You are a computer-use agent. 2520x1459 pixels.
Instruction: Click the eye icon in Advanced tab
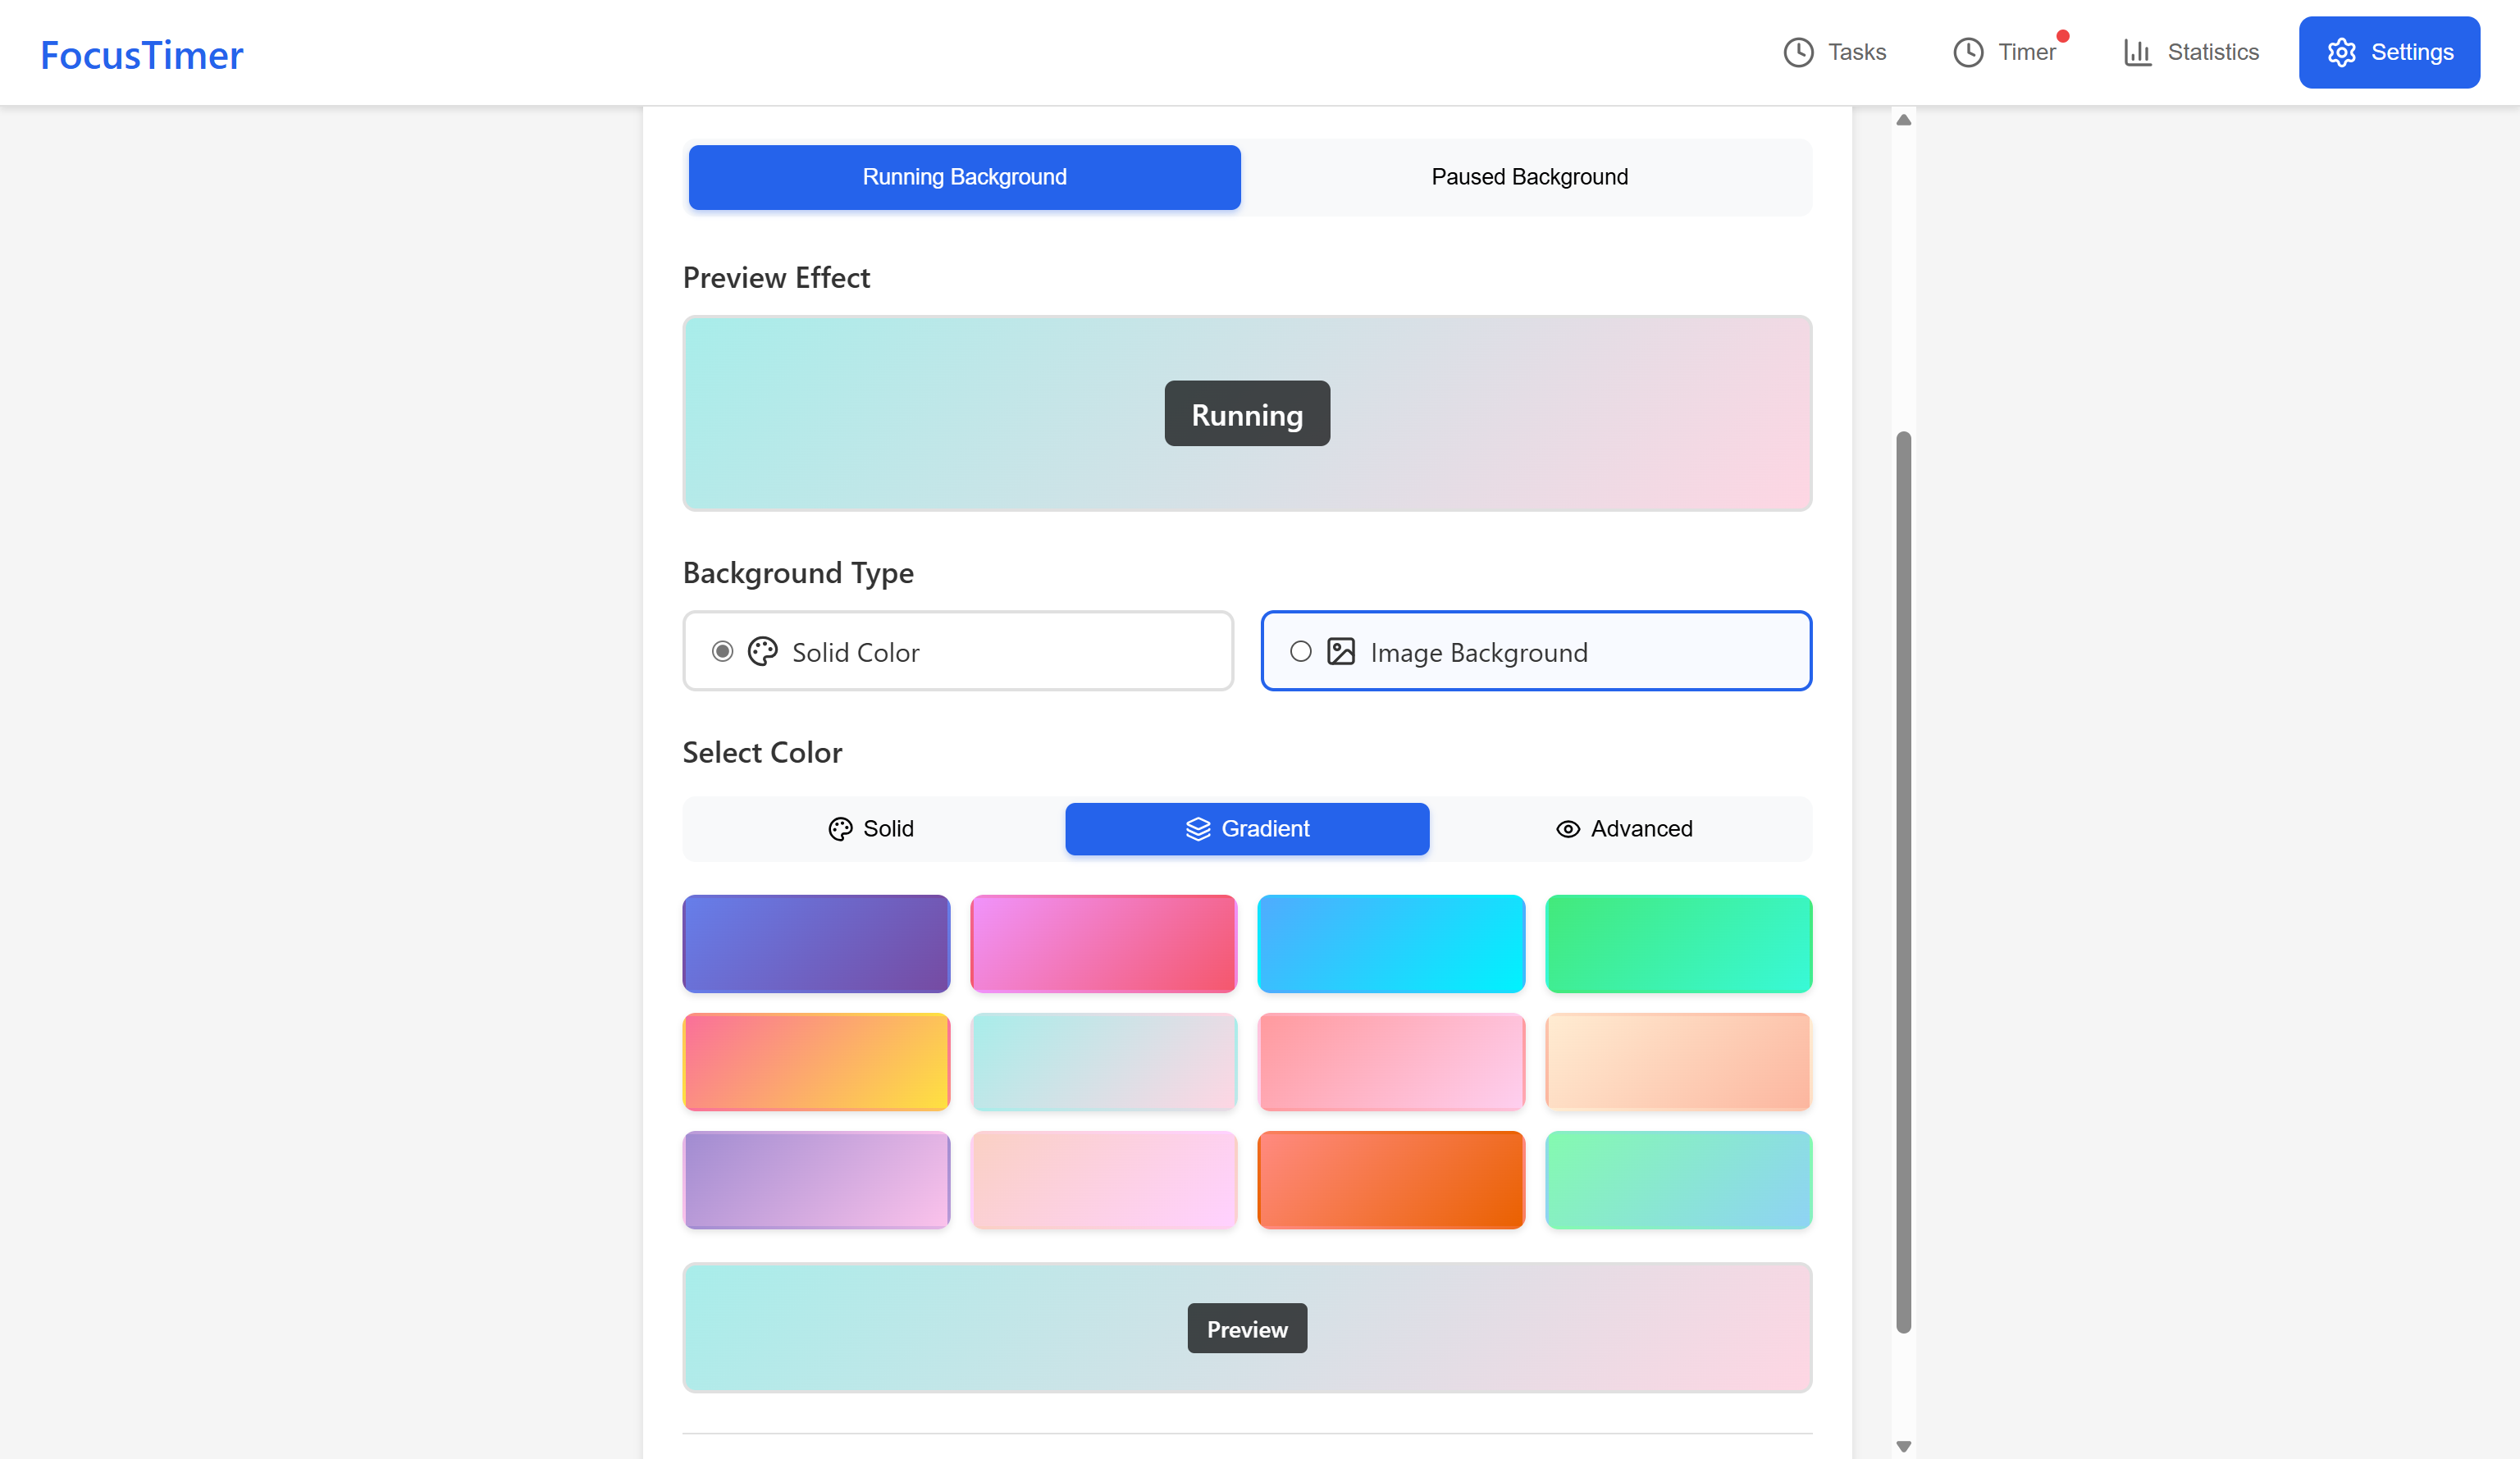[1568, 829]
